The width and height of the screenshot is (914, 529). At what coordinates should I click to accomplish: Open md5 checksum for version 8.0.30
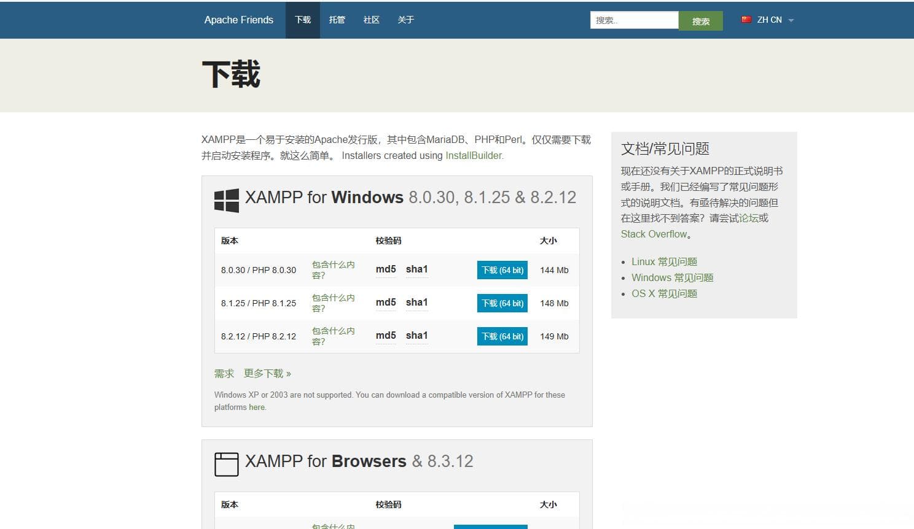[386, 269]
